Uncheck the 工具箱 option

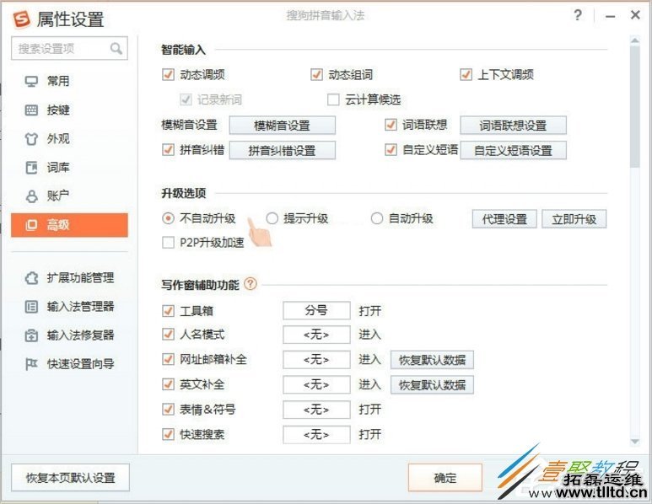168,311
